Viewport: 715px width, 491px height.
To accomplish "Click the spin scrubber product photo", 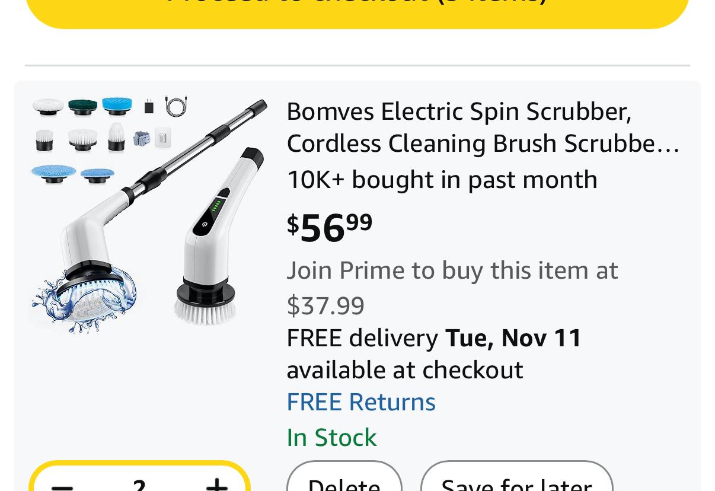I will (x=148, y=213).
